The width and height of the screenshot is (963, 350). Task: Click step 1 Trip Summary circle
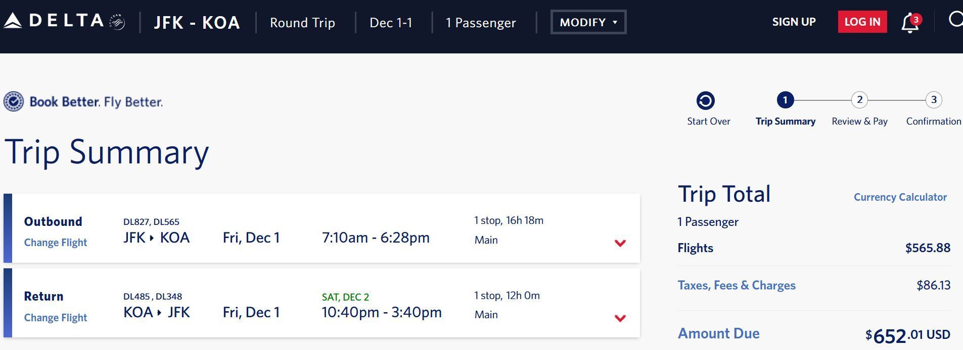(785, 100)
